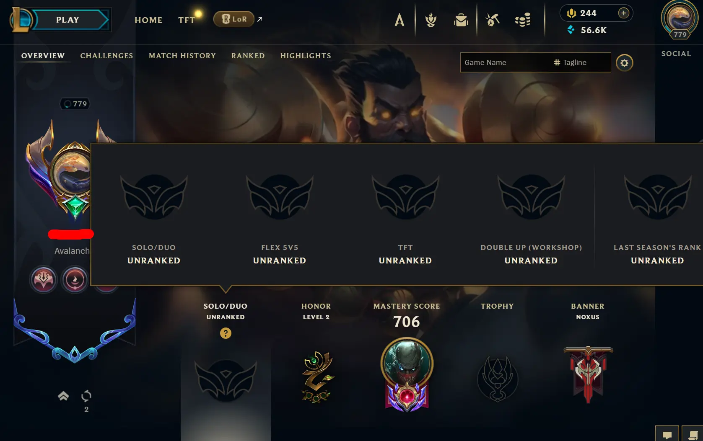
Task: Click the plus button to purchase RP
Action: click(624, 13)
